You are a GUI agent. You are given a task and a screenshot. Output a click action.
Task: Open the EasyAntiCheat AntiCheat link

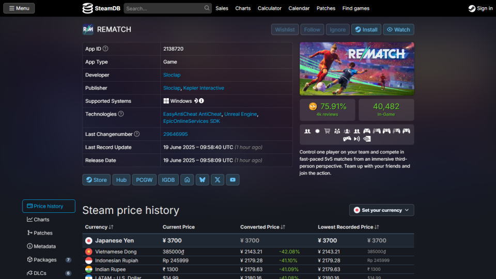pyautogui.click(x=192, y=114)
